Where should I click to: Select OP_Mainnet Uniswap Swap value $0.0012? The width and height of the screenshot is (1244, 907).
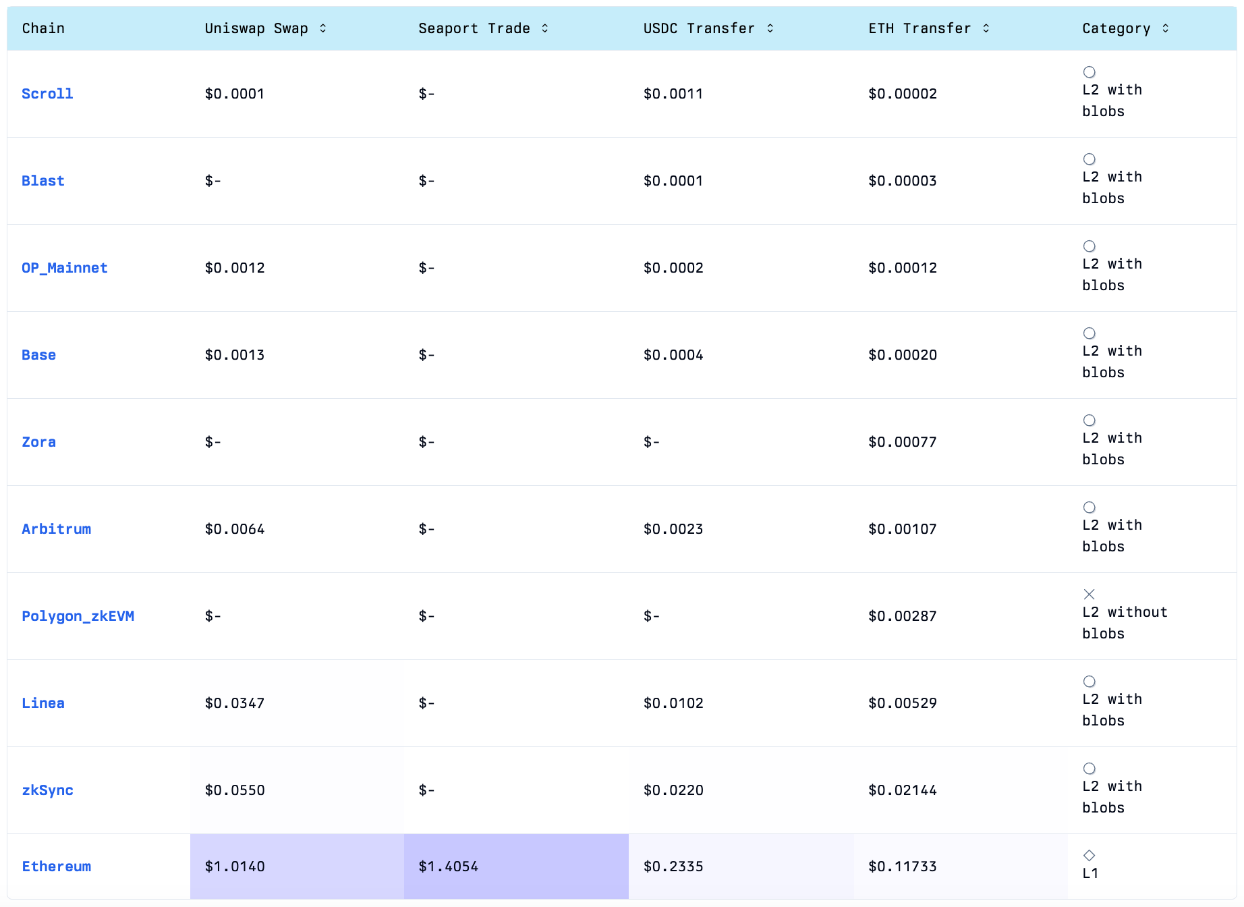(235, 268)
